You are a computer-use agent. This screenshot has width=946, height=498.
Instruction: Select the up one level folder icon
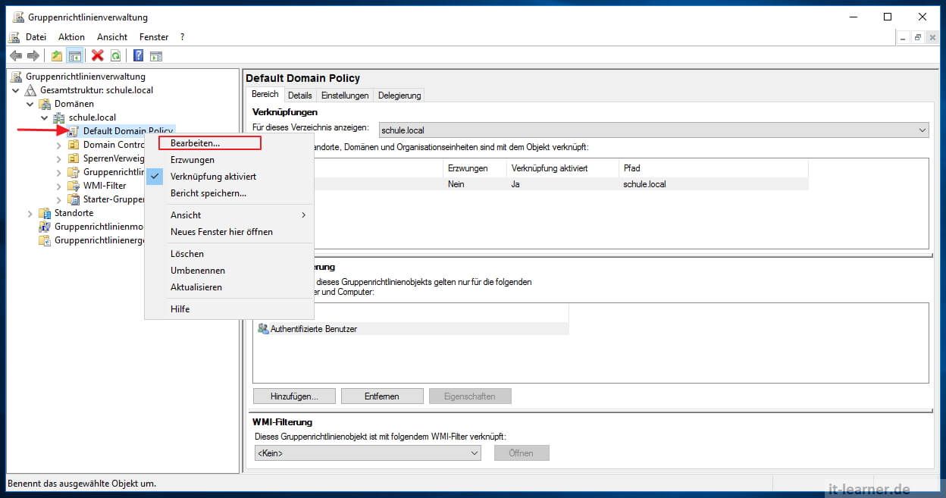[55, 55]
